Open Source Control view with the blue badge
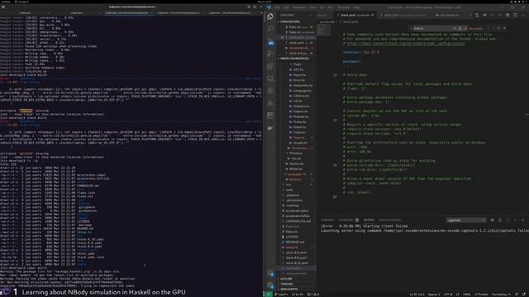Screen dimensions: 529x297 270,42
